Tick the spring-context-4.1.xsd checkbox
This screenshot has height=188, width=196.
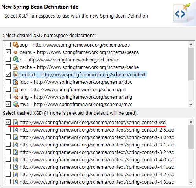(8, 167)
